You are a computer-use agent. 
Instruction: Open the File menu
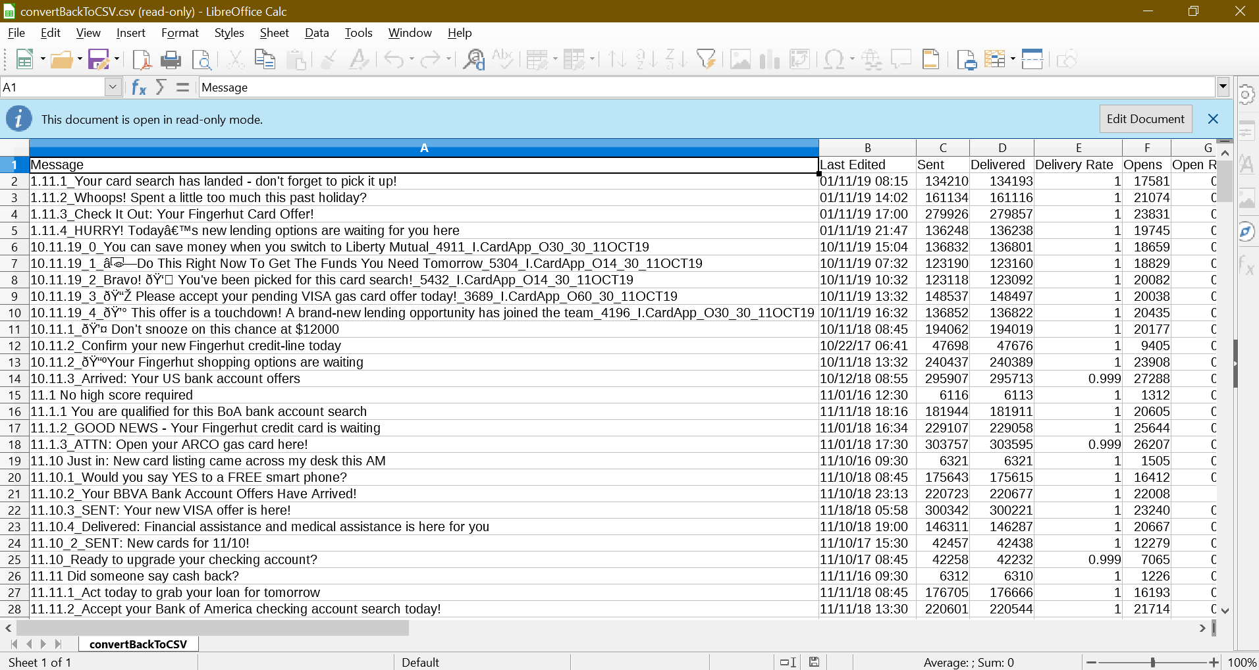(16, 33)
